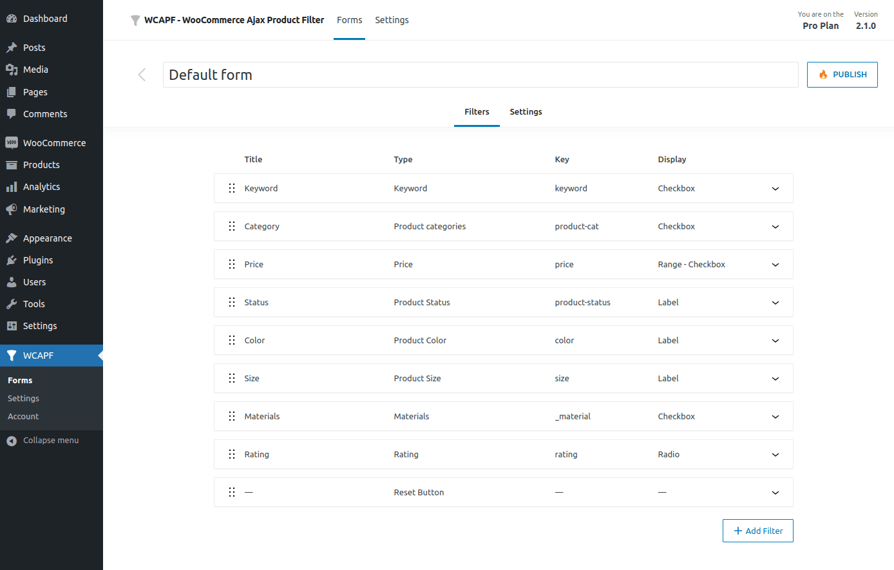
Task: Expand the Status filter row
Action: click(x=775, y=303)
